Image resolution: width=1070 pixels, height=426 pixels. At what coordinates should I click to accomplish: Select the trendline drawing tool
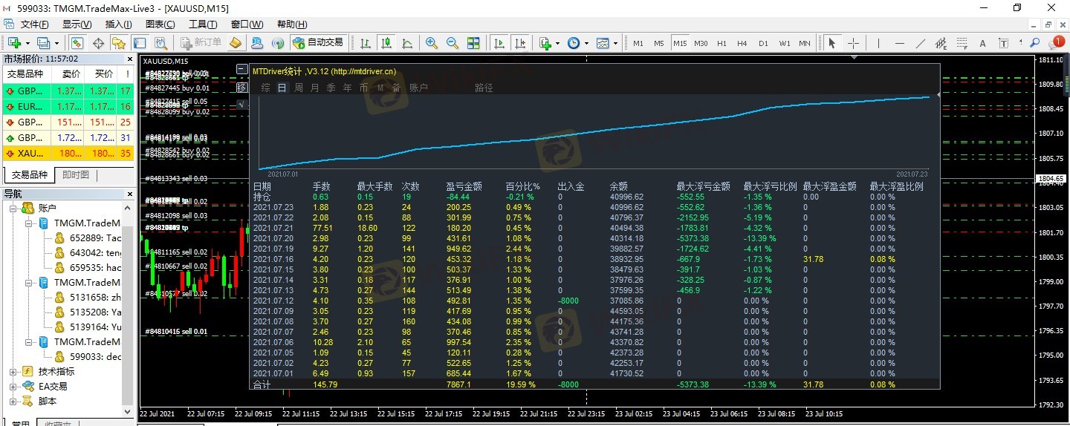coord(921,43)
